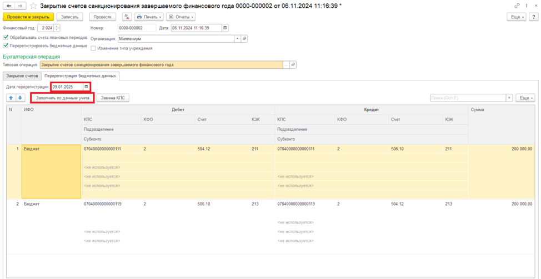Select credit КПС 07040000000000119 cell
The height and width of the screenshot is (279, 541).
point(304,204)
